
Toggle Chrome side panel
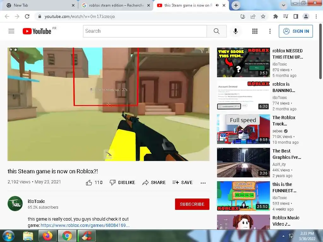(296, 16)
